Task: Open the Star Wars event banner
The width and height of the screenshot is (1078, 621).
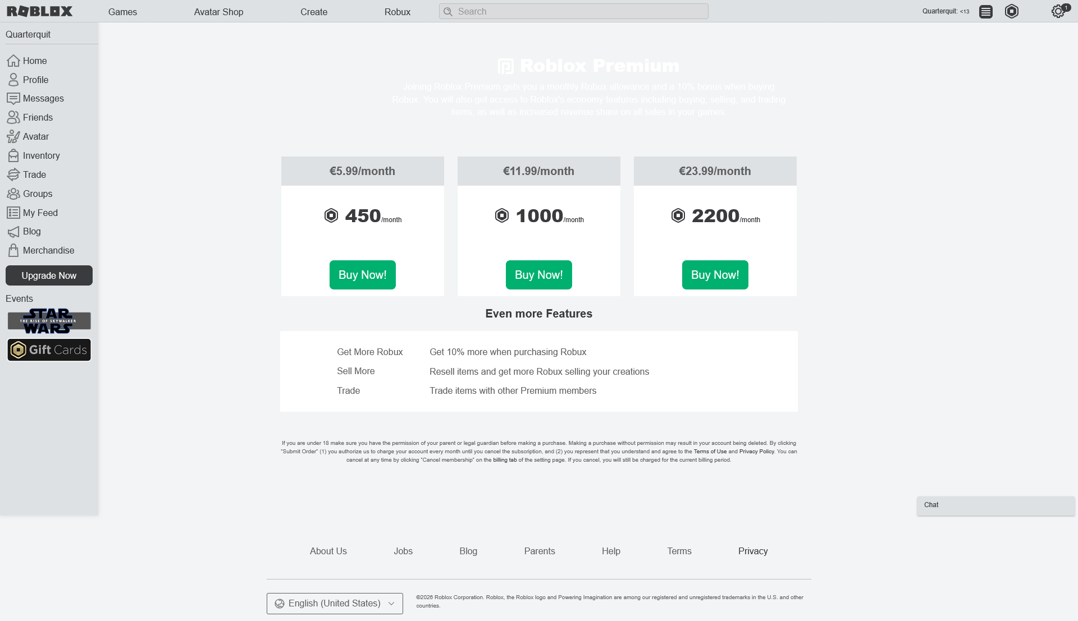Action: point(49,321)
